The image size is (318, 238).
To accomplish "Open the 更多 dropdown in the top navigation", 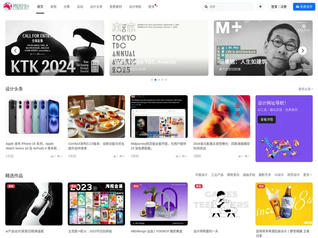I will coord(153,7).
